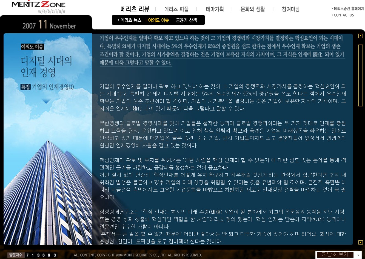The width and height of the screenshot is (365, 259).
Task: Click the 방문자수 visitor counter badge
Action: coord(15,255)
